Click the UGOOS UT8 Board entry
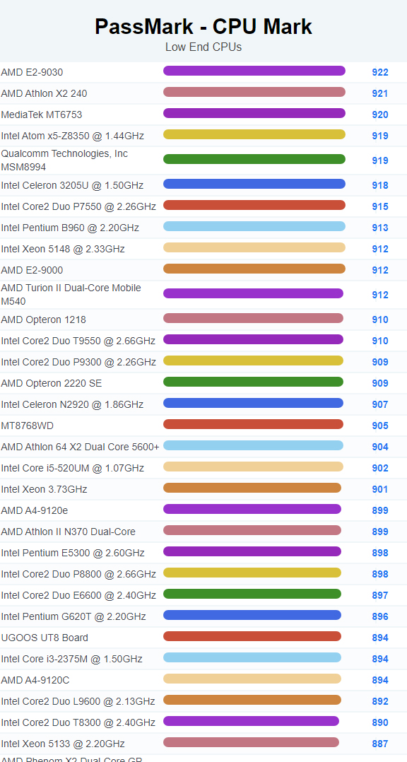407x762 pixels. click(45, 638)
